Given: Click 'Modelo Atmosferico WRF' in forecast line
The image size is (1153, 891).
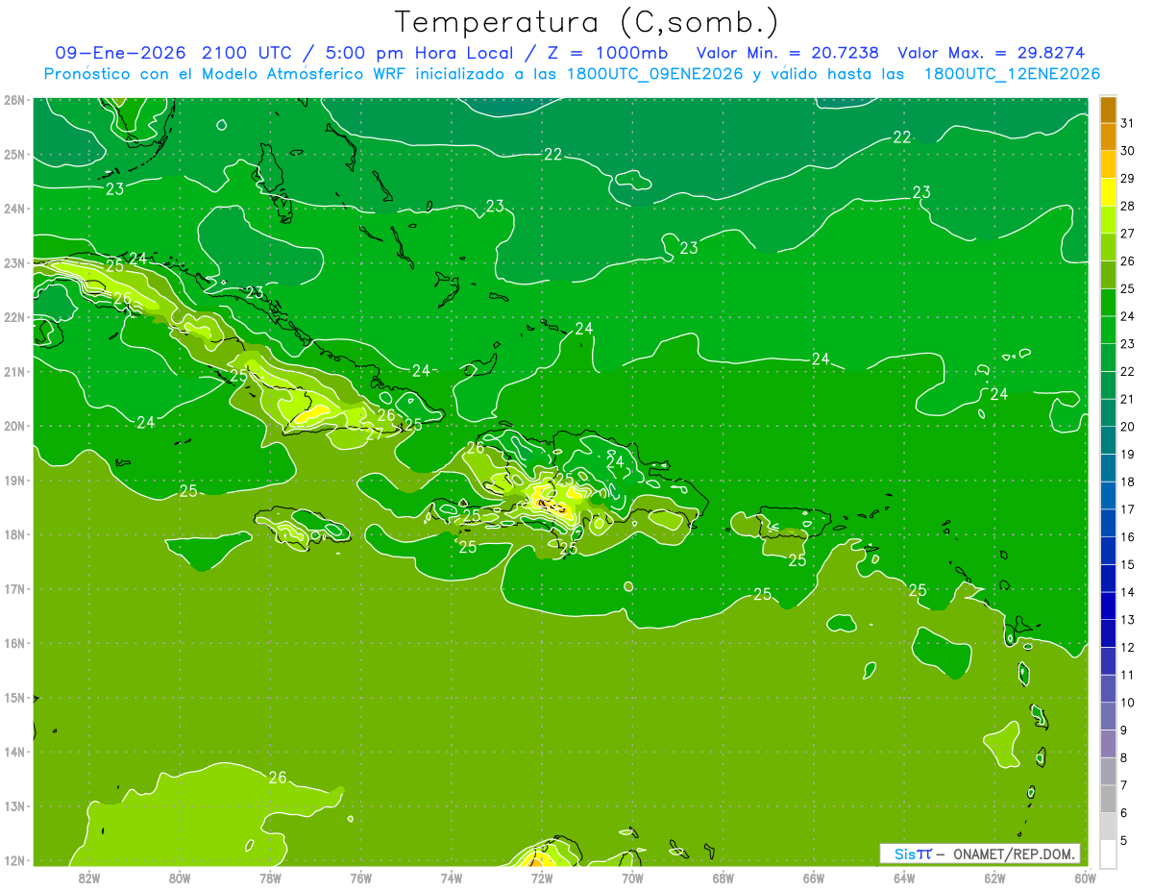Looking at the screenshot, I should [291, 74].
